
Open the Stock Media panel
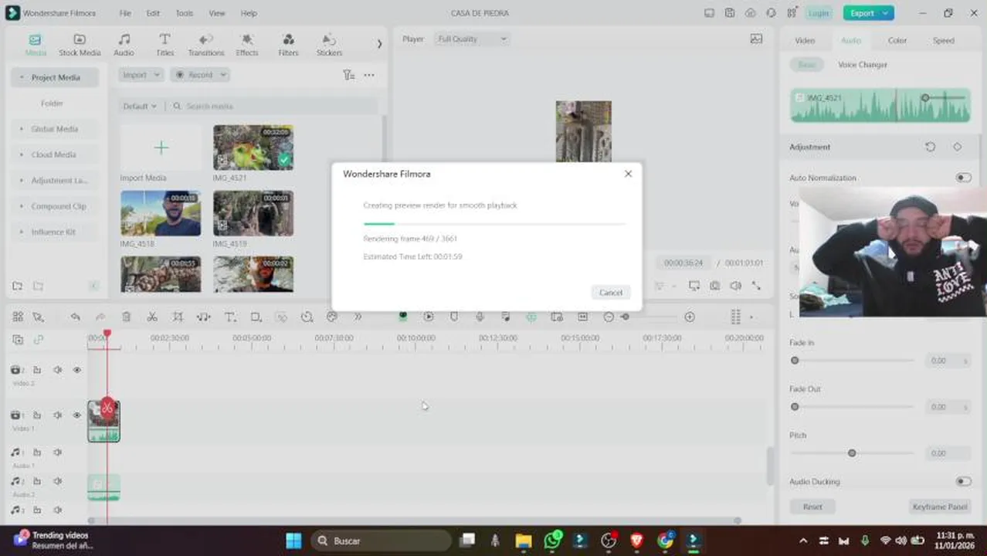[x=80, y=46]
